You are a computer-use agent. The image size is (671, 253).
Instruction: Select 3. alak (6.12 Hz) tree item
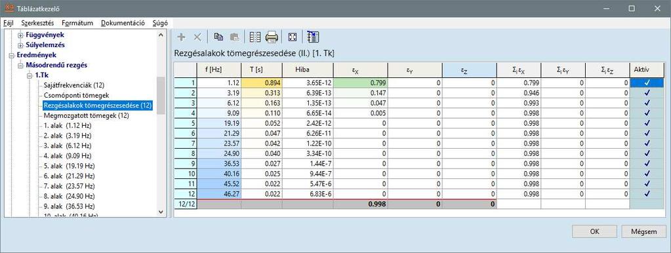point(67,146)
